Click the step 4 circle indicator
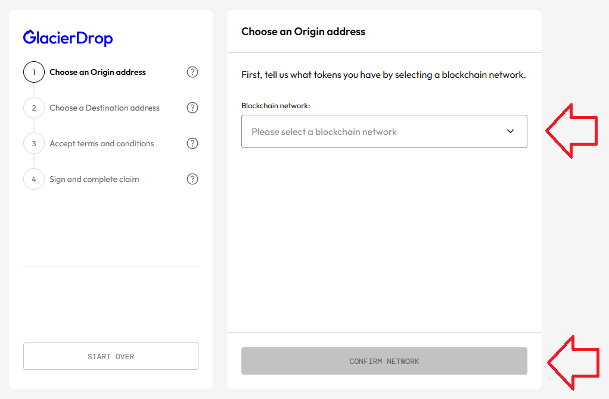 point(34,179)
